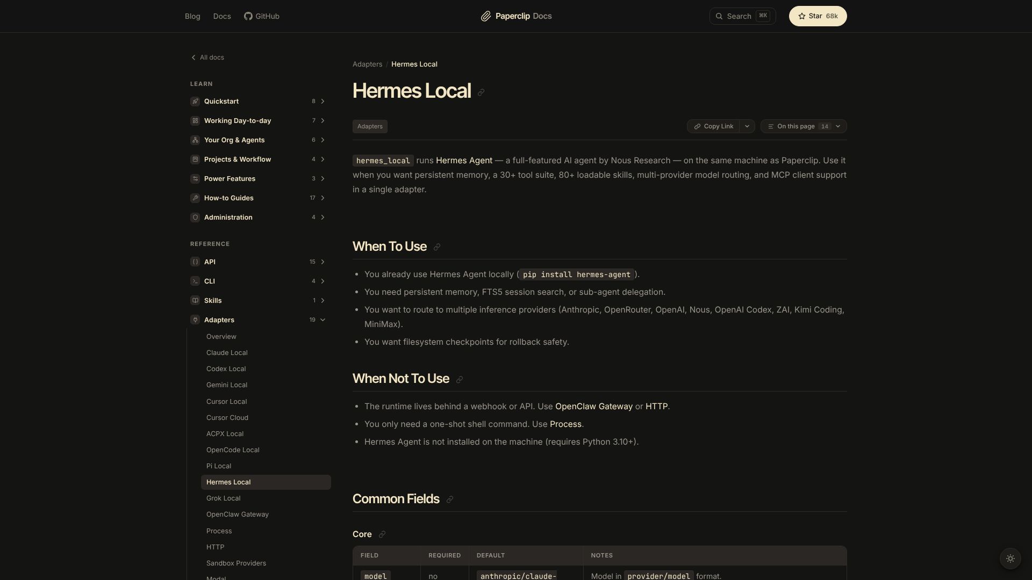Click the Quickstart rocket icon
Image resolution: width=1032 pixels, height=580 pixels.
(x=195, y=102)
